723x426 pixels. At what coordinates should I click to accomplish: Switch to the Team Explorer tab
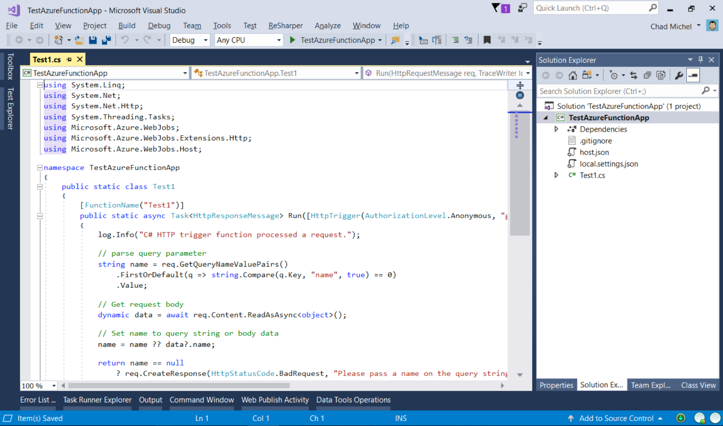651,385
